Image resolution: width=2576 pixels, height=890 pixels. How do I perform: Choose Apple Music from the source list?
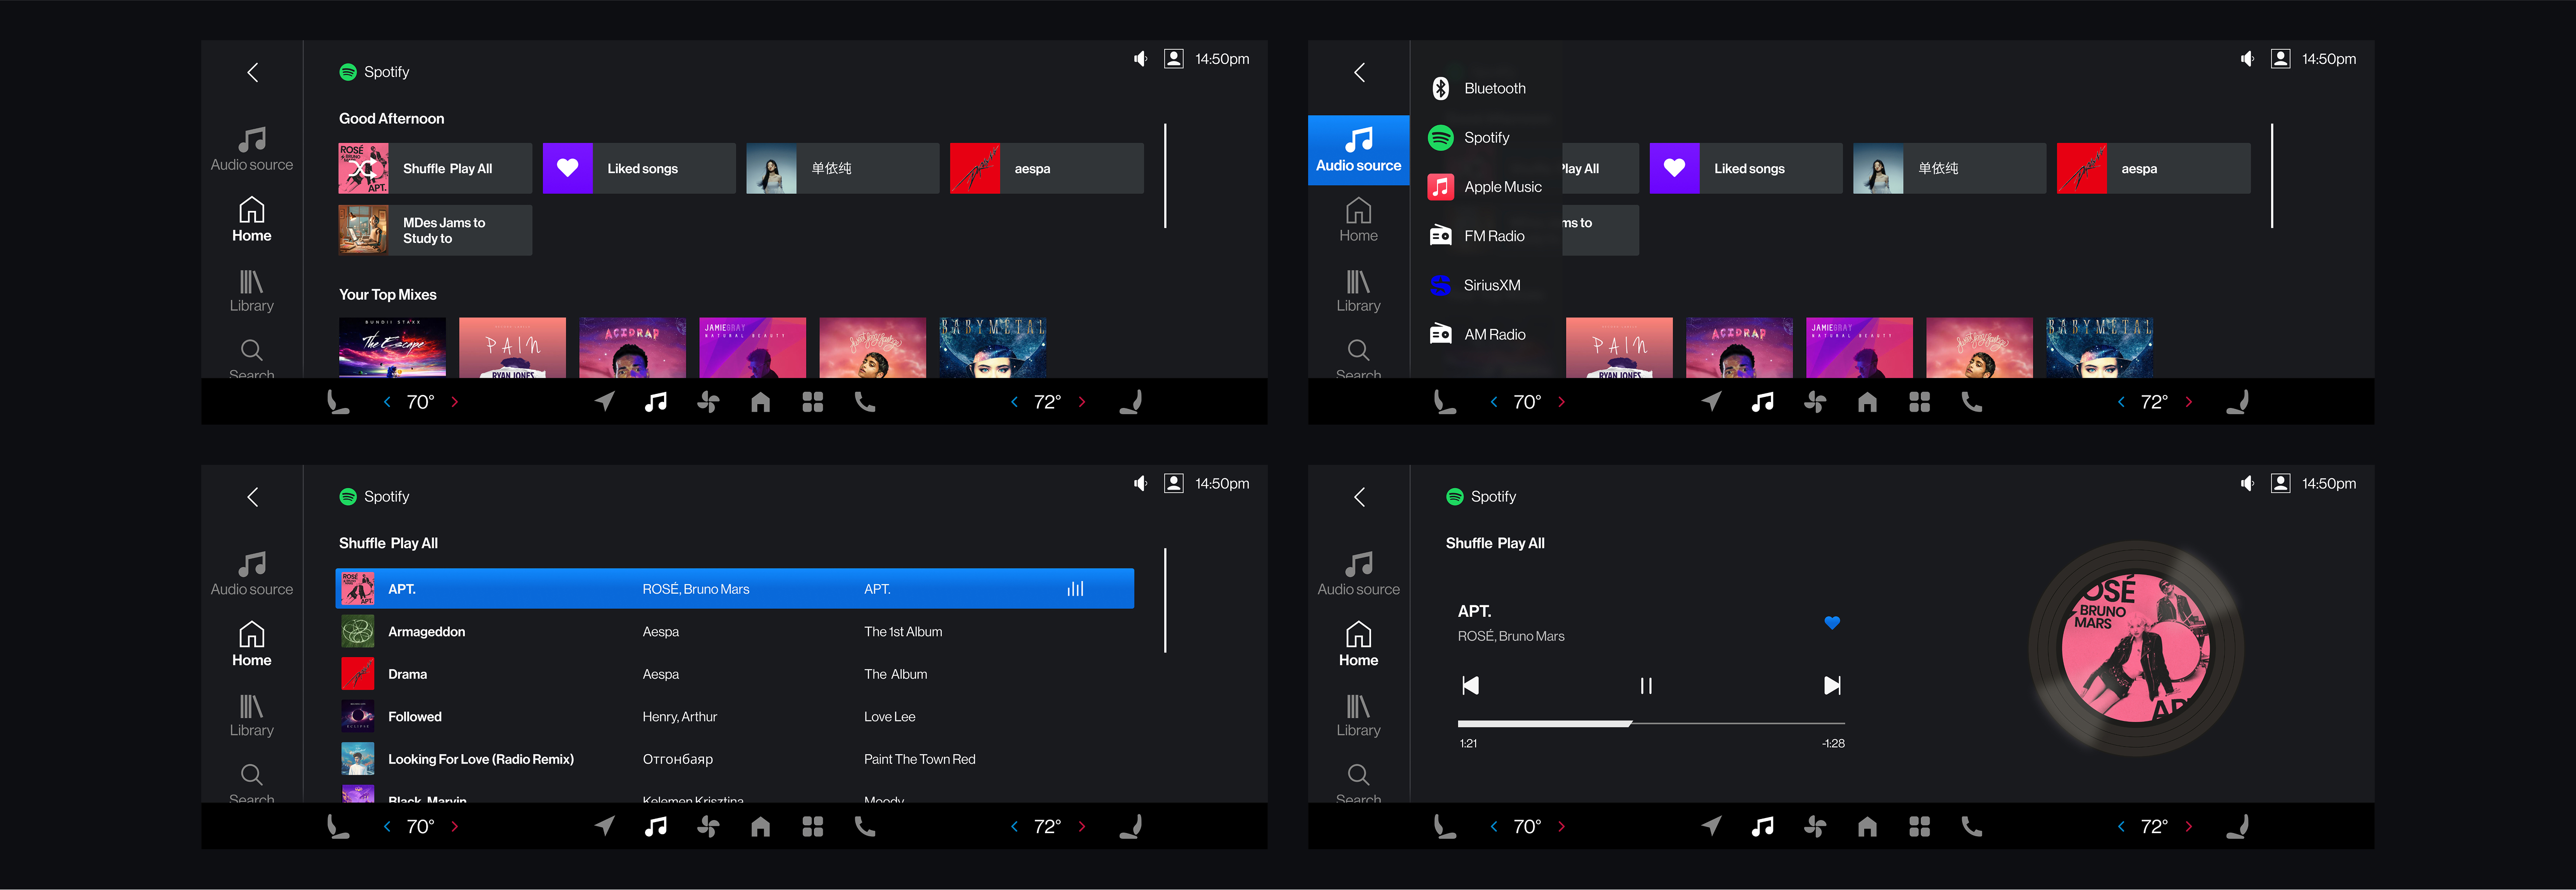pos(1501,187)
